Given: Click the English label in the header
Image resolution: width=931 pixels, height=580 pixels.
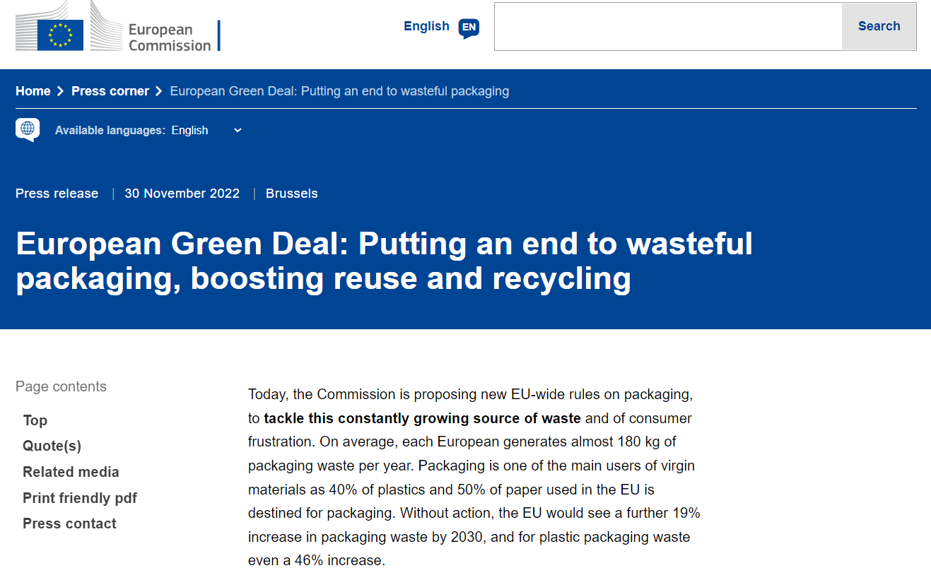Looking at the screenshot, I should pos(426,26).
